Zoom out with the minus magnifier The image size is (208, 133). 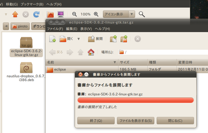tap(74, 14)
